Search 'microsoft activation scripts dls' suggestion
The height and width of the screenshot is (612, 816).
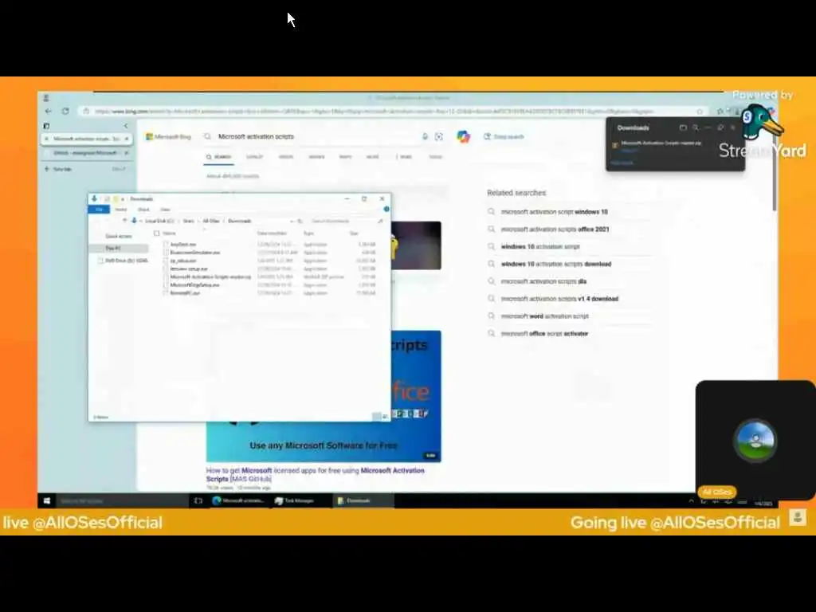(x=543, y=281)
